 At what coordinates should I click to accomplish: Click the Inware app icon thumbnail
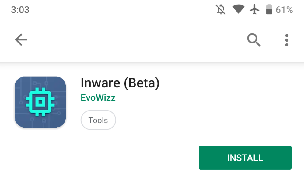[x=40, y=101]
